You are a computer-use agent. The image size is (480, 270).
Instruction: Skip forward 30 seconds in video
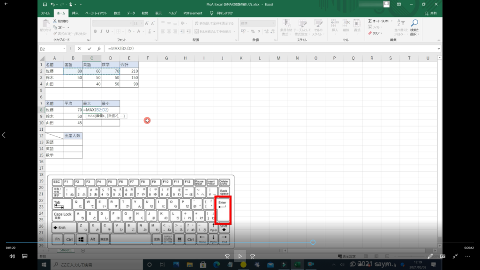[x=252, y=256]
